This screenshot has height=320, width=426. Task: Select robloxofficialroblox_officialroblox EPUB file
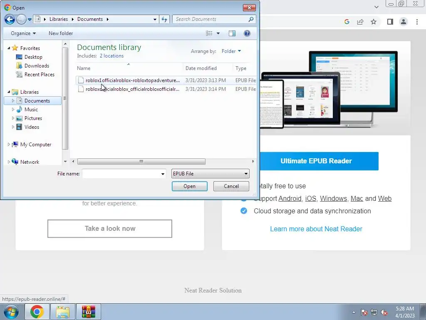click(166, 89)
